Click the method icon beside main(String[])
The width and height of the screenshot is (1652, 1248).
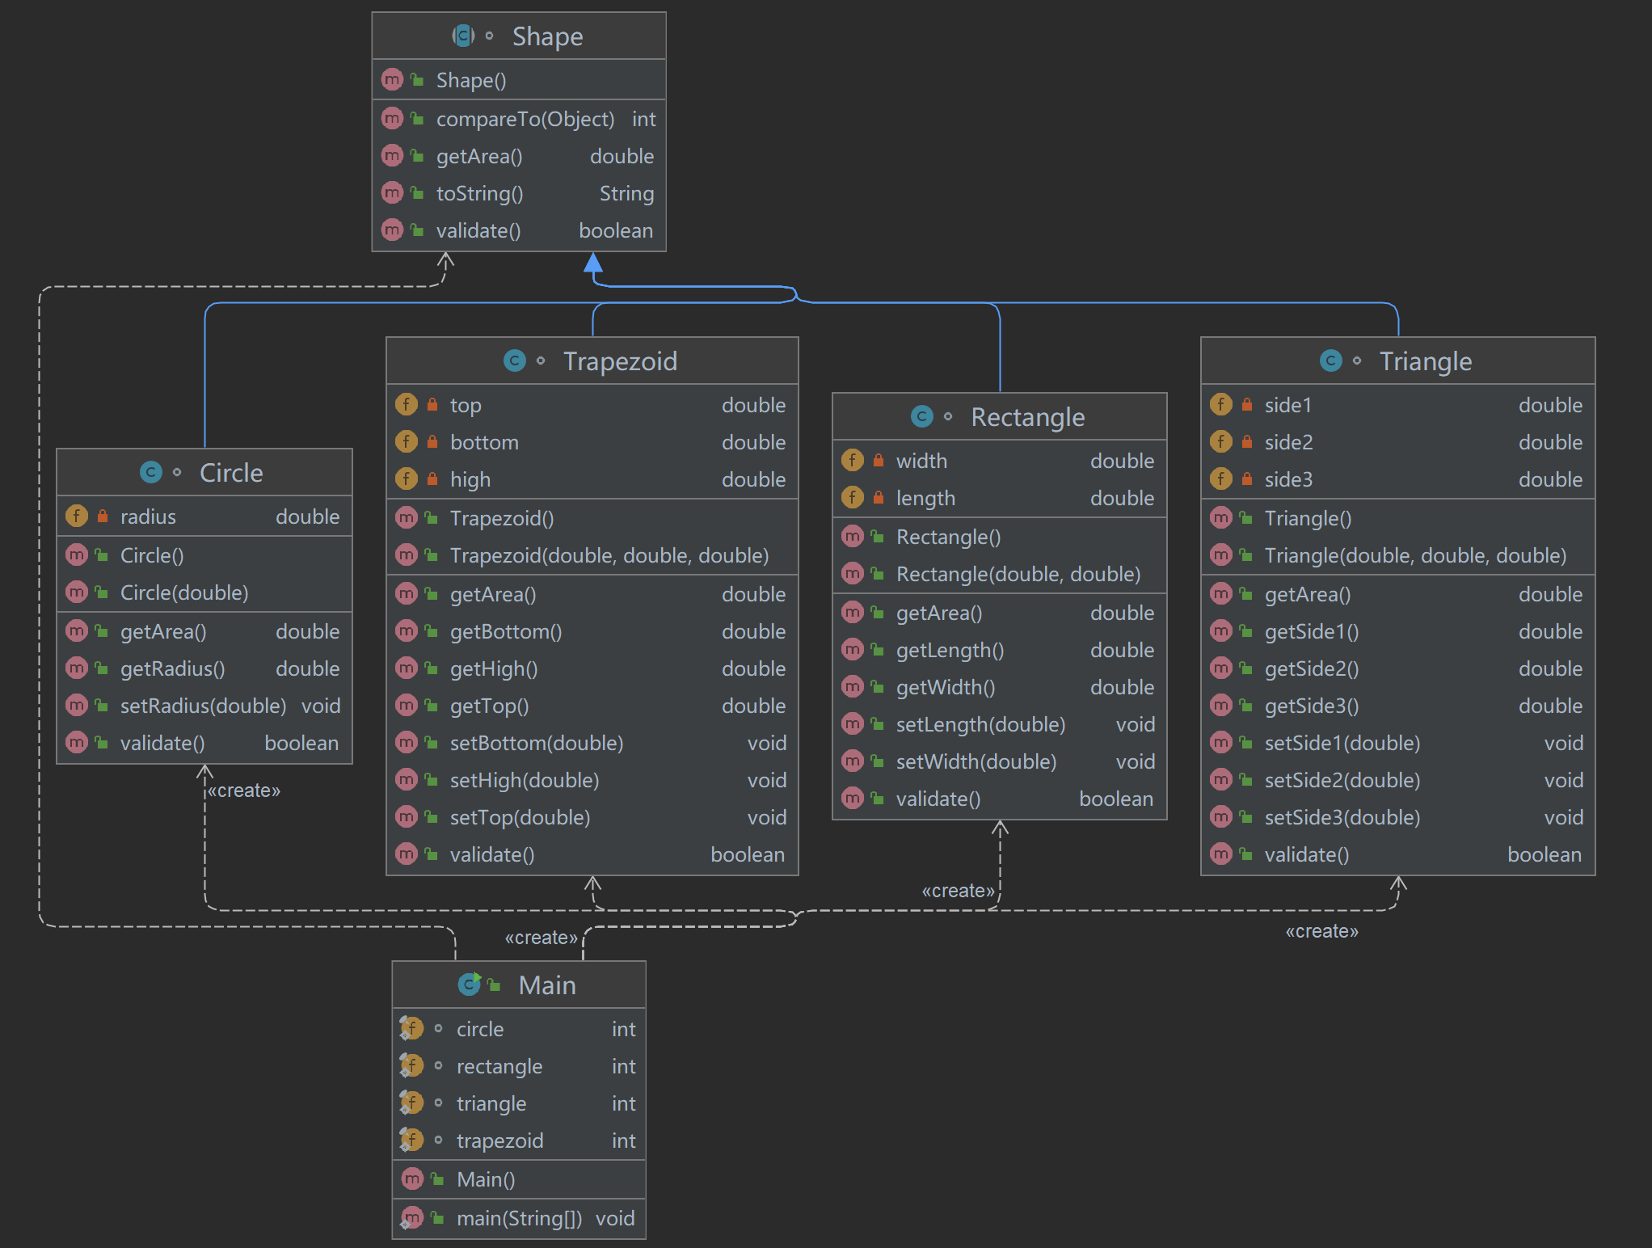412,1218
